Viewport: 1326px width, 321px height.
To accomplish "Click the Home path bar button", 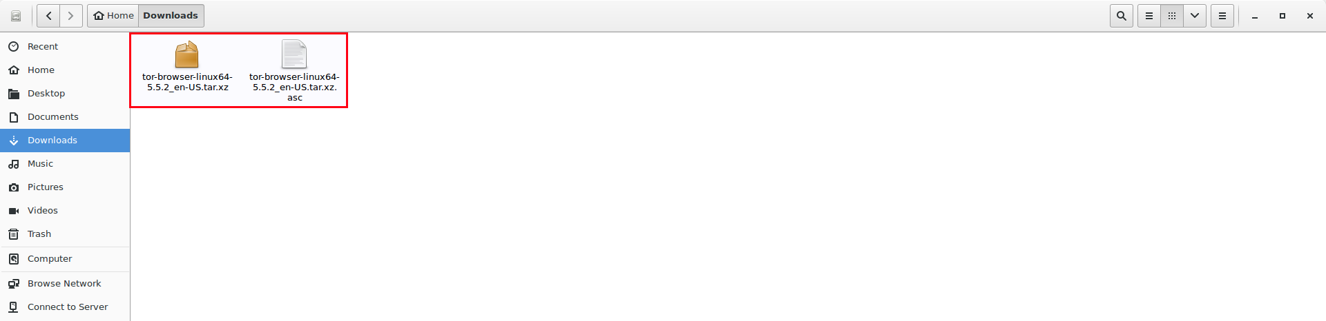I will (113, 16).
